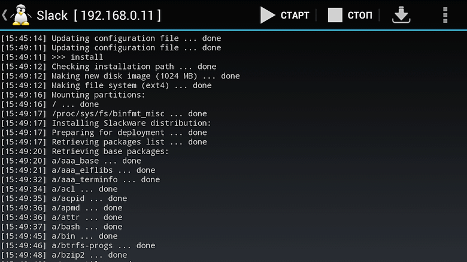This screenshot has height=262, width=467.
Task: Select 'a/aaa_elflibs ... done' log line
Action: point(78,170)
